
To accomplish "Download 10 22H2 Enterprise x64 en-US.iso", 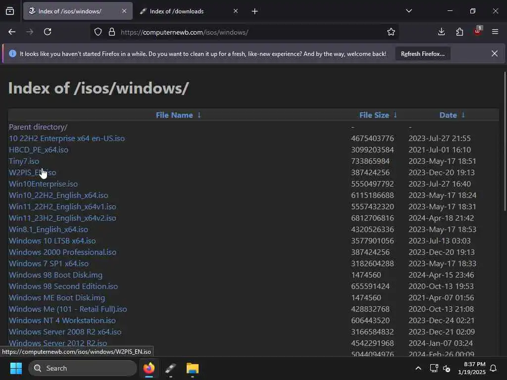I will (x=67, y=139).
